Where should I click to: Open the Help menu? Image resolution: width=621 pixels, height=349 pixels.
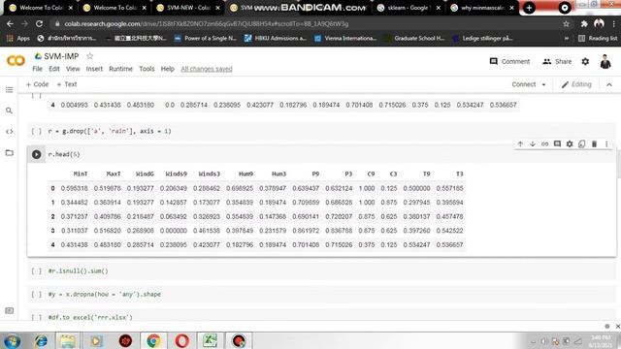pos(167,69)
